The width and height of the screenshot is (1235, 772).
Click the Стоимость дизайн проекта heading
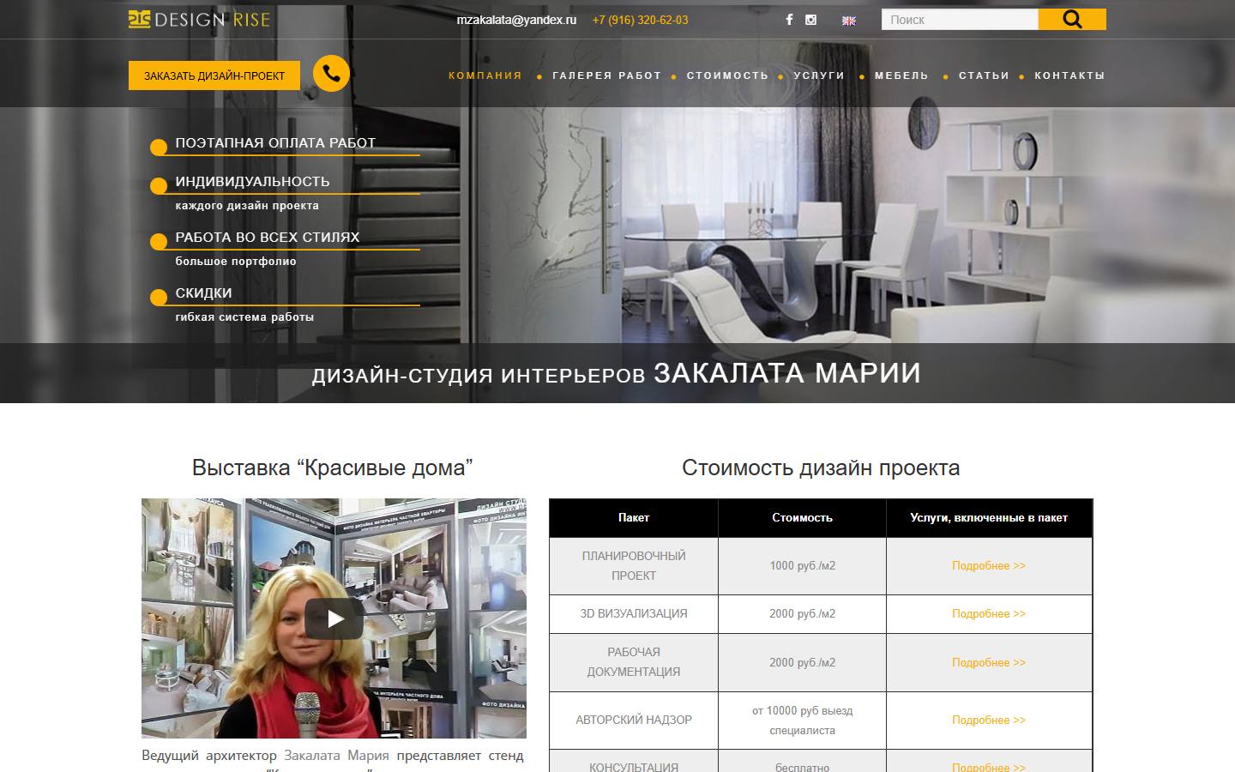point(821,467)
